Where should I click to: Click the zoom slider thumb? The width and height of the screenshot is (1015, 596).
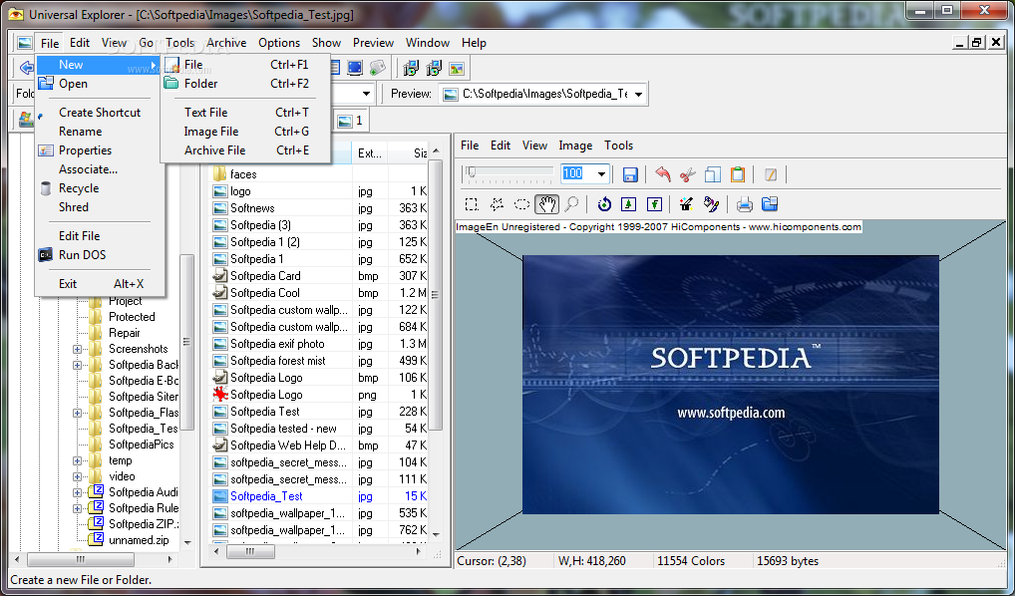[x=472, y=172]
